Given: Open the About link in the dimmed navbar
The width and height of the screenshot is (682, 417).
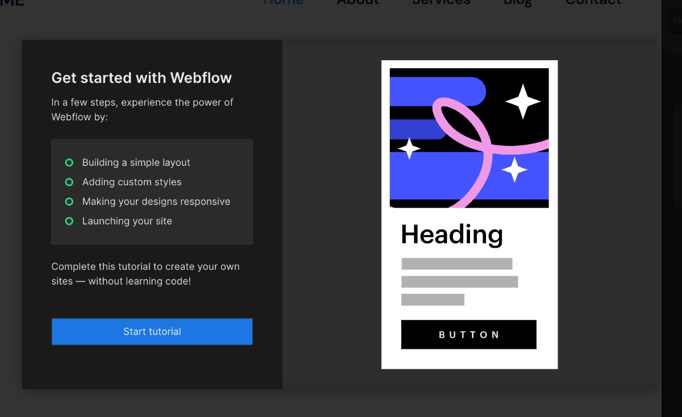Looking at the screenshot, I should (357, 2).
